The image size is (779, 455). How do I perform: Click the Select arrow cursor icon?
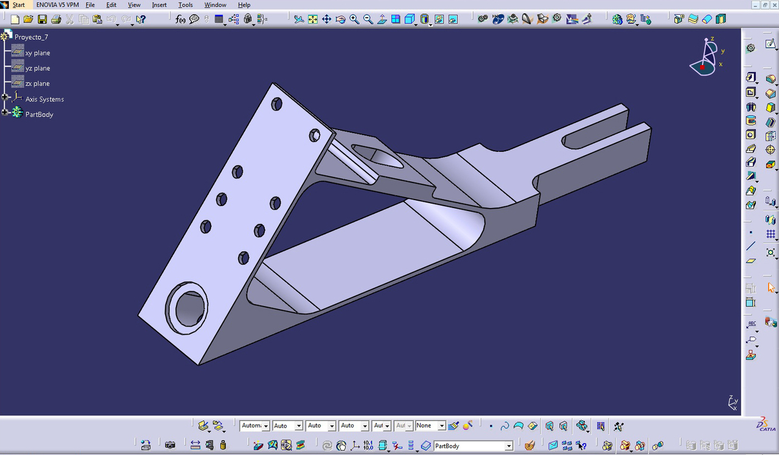point(771,288)
